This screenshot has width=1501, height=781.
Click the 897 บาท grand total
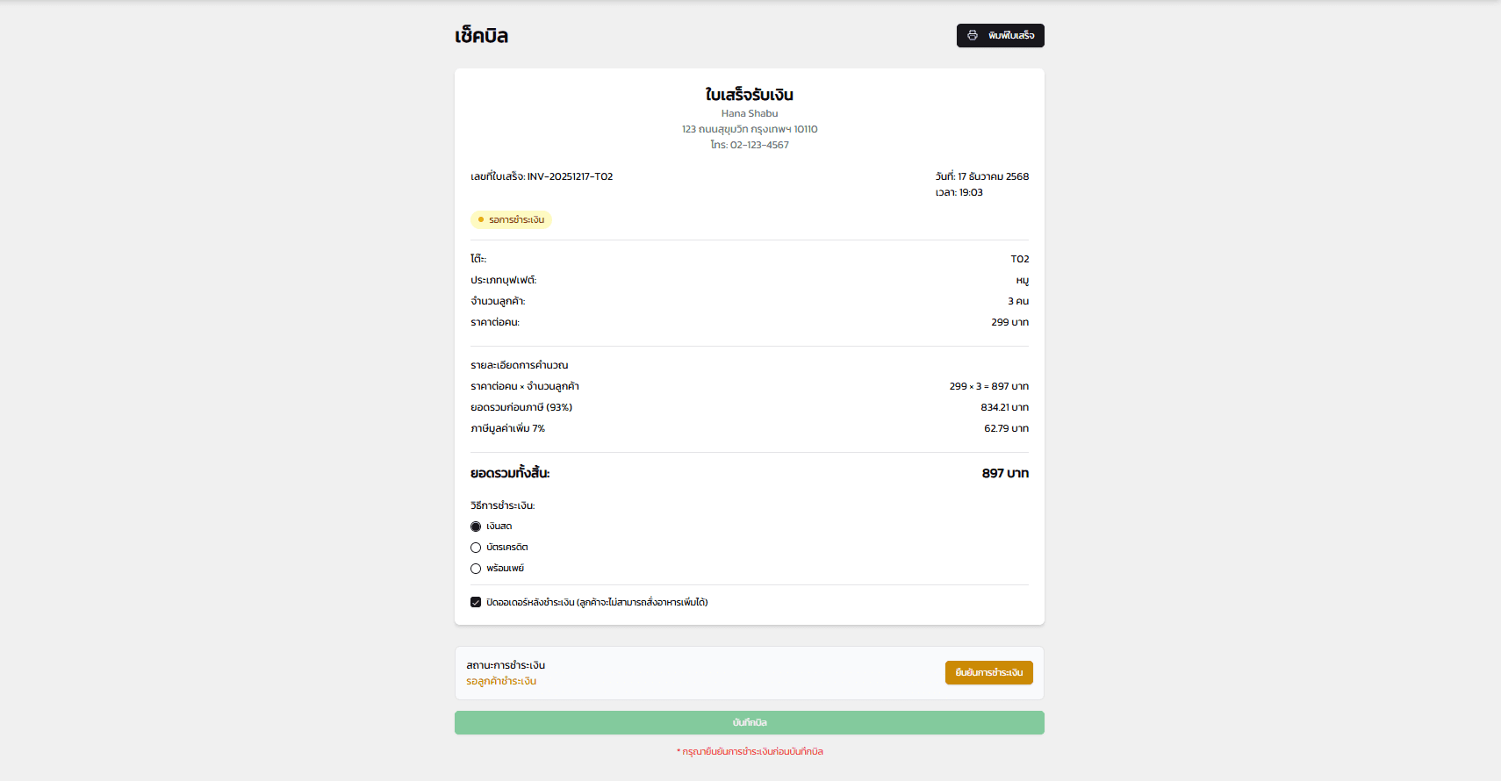1005,473
